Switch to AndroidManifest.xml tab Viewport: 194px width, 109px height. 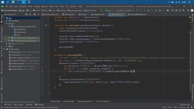pos(138,15)
